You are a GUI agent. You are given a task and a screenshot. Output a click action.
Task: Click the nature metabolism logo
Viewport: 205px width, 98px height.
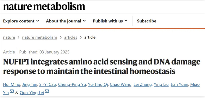pos(44,7)
